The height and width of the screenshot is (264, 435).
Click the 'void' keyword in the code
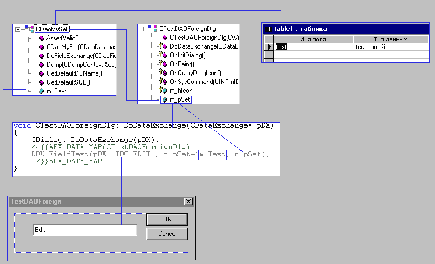click(x=22, y=125)
